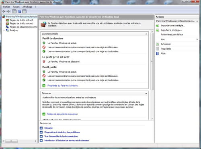Select Analyse tree item
The image size is (201, 149).
pyautogui.click(x=14, y=30)
